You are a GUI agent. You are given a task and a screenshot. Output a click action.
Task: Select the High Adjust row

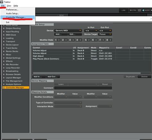click(92, 56)
